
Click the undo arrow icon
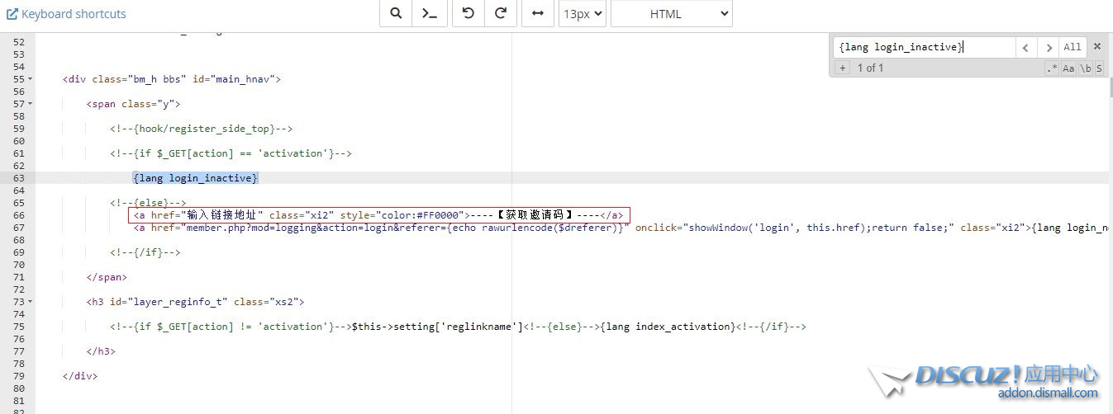click(x=468, y=13)
